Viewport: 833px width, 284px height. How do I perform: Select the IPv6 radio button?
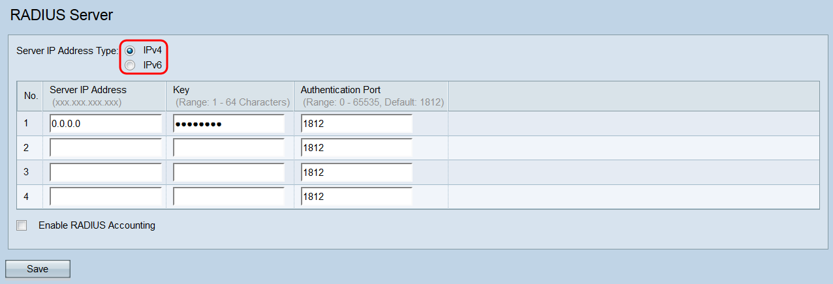pos(131,65)
